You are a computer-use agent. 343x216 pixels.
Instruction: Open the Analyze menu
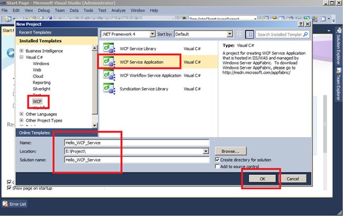pyautogui.click(x=118, y=10)
